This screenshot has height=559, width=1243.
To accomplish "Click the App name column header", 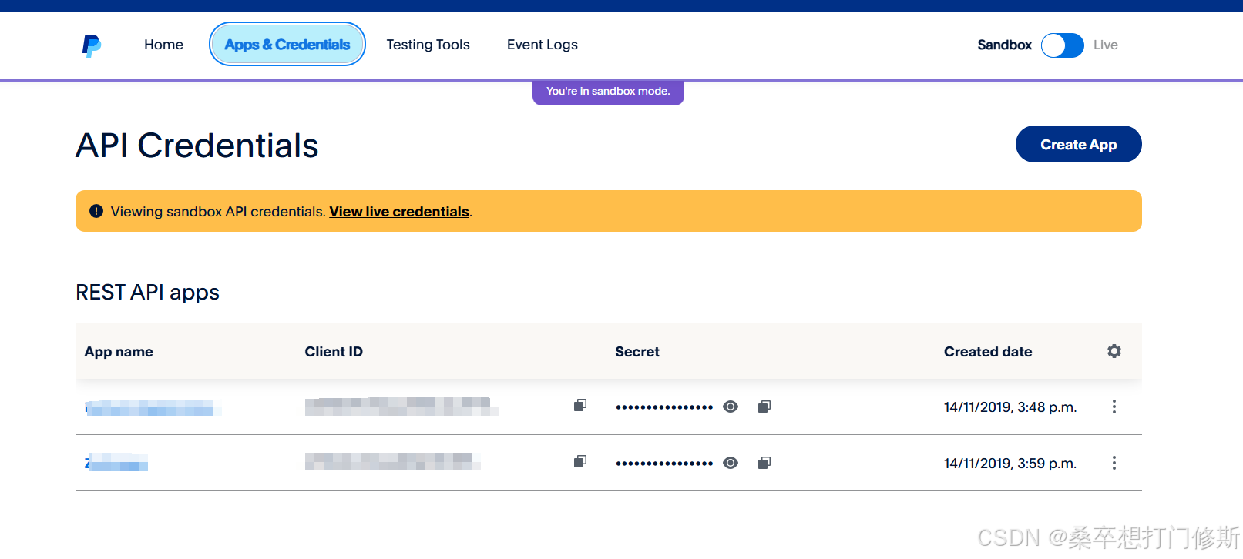I will [x=119, y=352].
